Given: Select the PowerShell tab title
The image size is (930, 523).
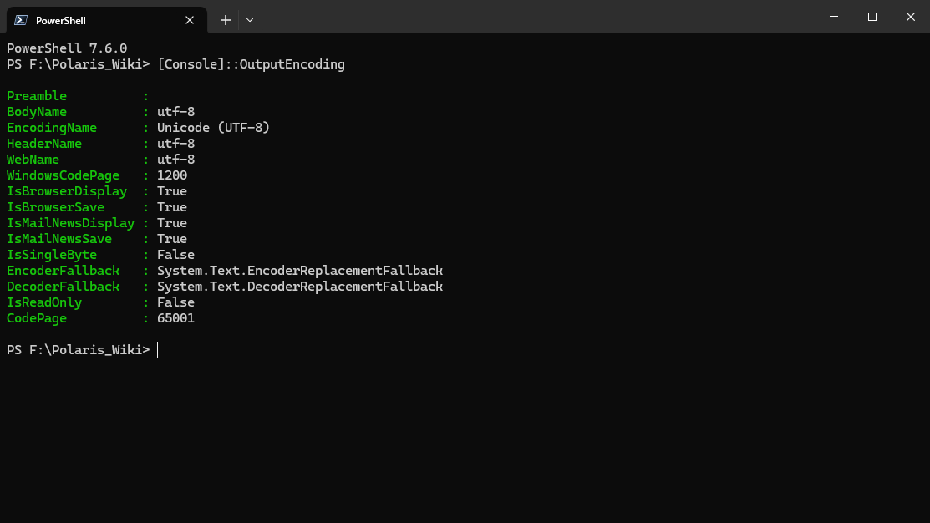Looking at the screenshot, I should point(61,20).
